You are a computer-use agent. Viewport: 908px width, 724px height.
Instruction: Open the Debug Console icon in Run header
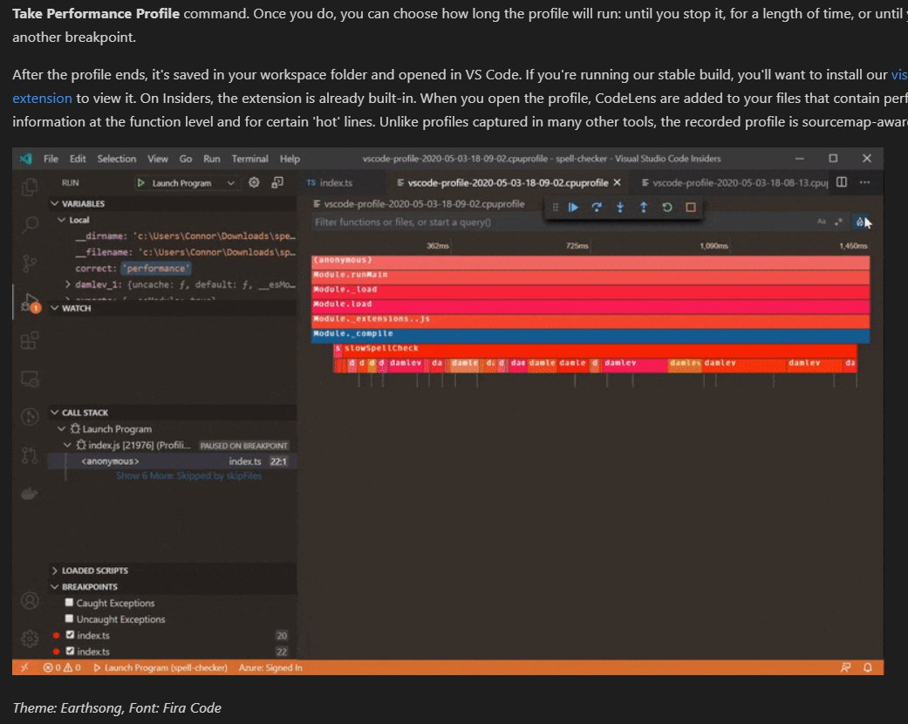tap(277, 182)
